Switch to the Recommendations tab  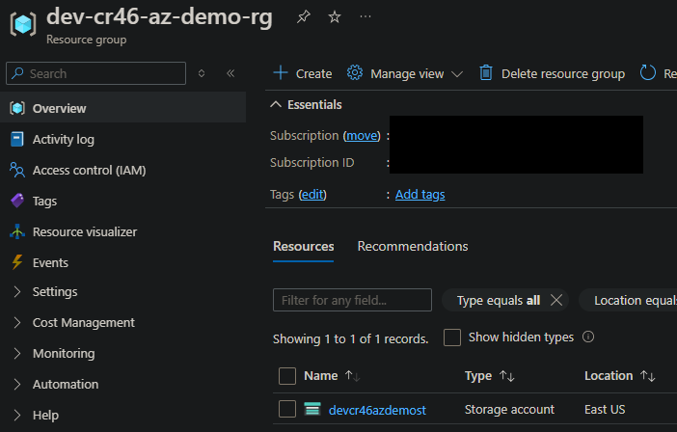point(413,247)
